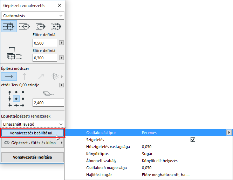Choose sloped diagonal routing method arrow
The width and height of the screenshot is (233, 180).
pyautogui.click(x=41, y=76)
